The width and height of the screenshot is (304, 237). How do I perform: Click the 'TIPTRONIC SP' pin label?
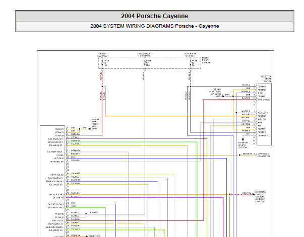(x=56, y=162)
